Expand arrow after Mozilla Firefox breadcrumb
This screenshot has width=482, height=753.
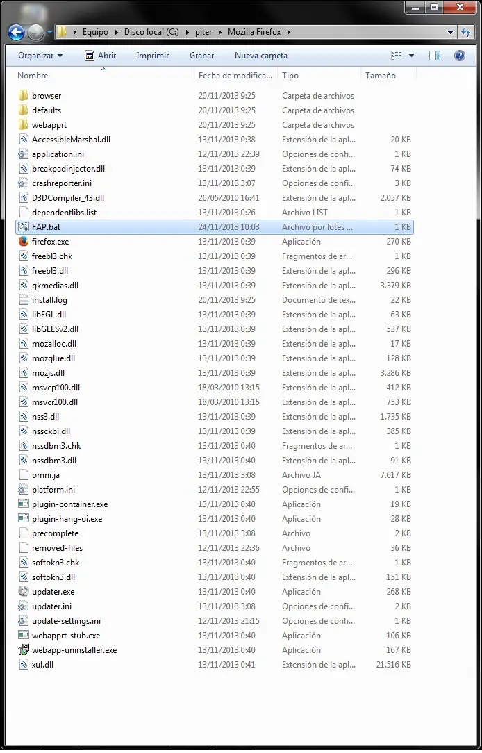click(288, 32)
